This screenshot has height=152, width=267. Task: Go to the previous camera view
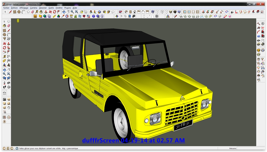(4, 78)
